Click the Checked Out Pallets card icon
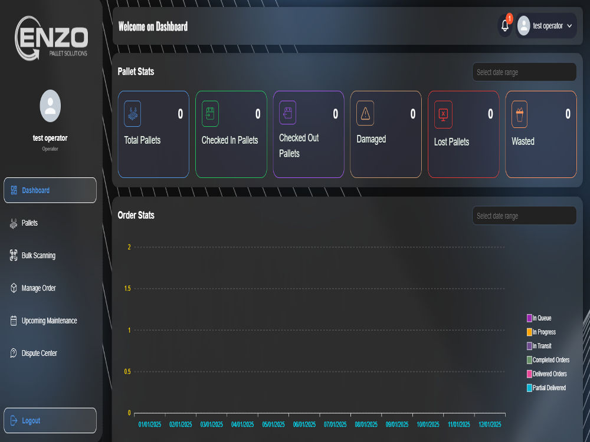Screen dimensions: 590x442 [287, 113]
